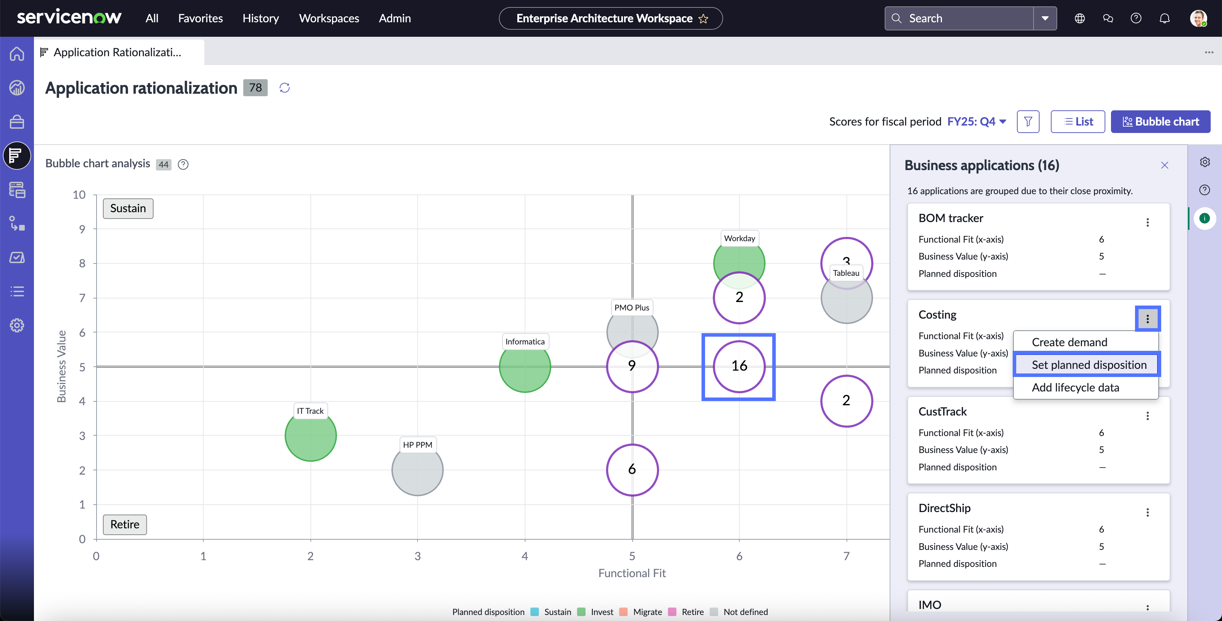The width and height of the screenshot is (1222, 621).
Task: Open the bulleted list icon in sidebar
Action: click(17, 291)
